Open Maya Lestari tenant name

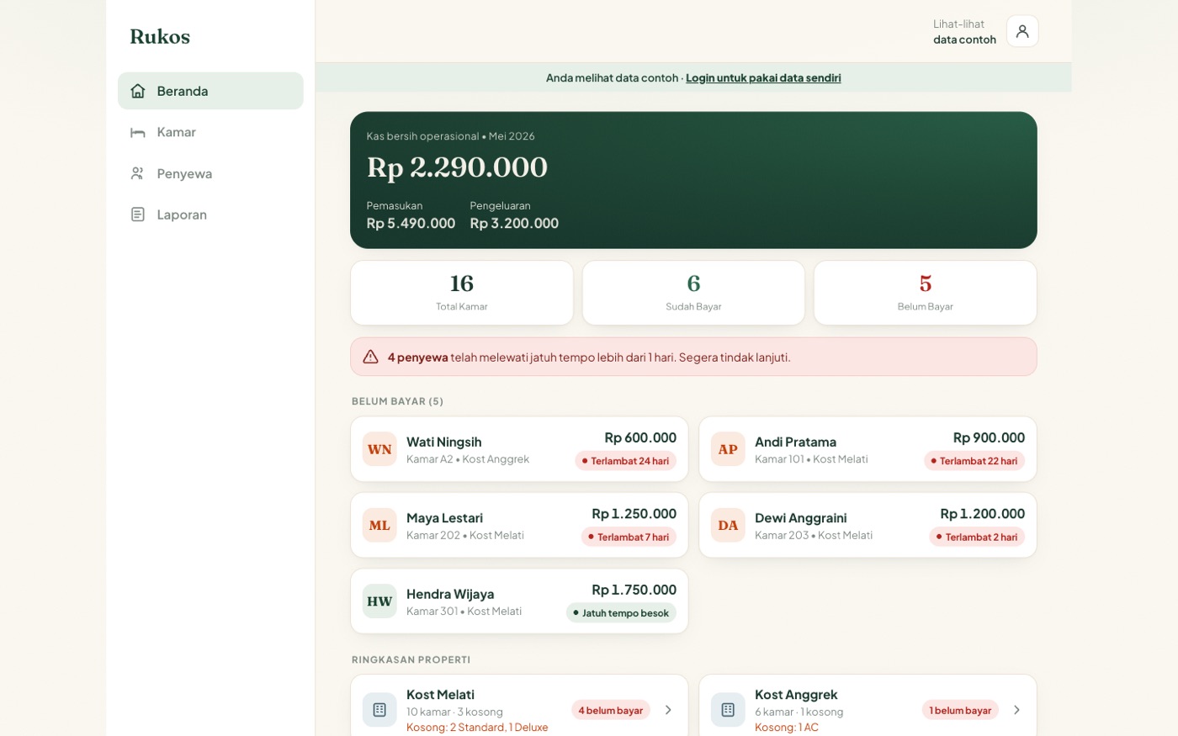444,518
